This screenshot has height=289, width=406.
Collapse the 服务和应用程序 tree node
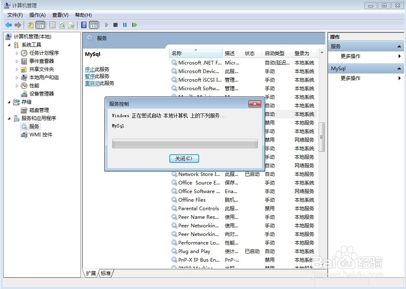[x=9, y=118]
